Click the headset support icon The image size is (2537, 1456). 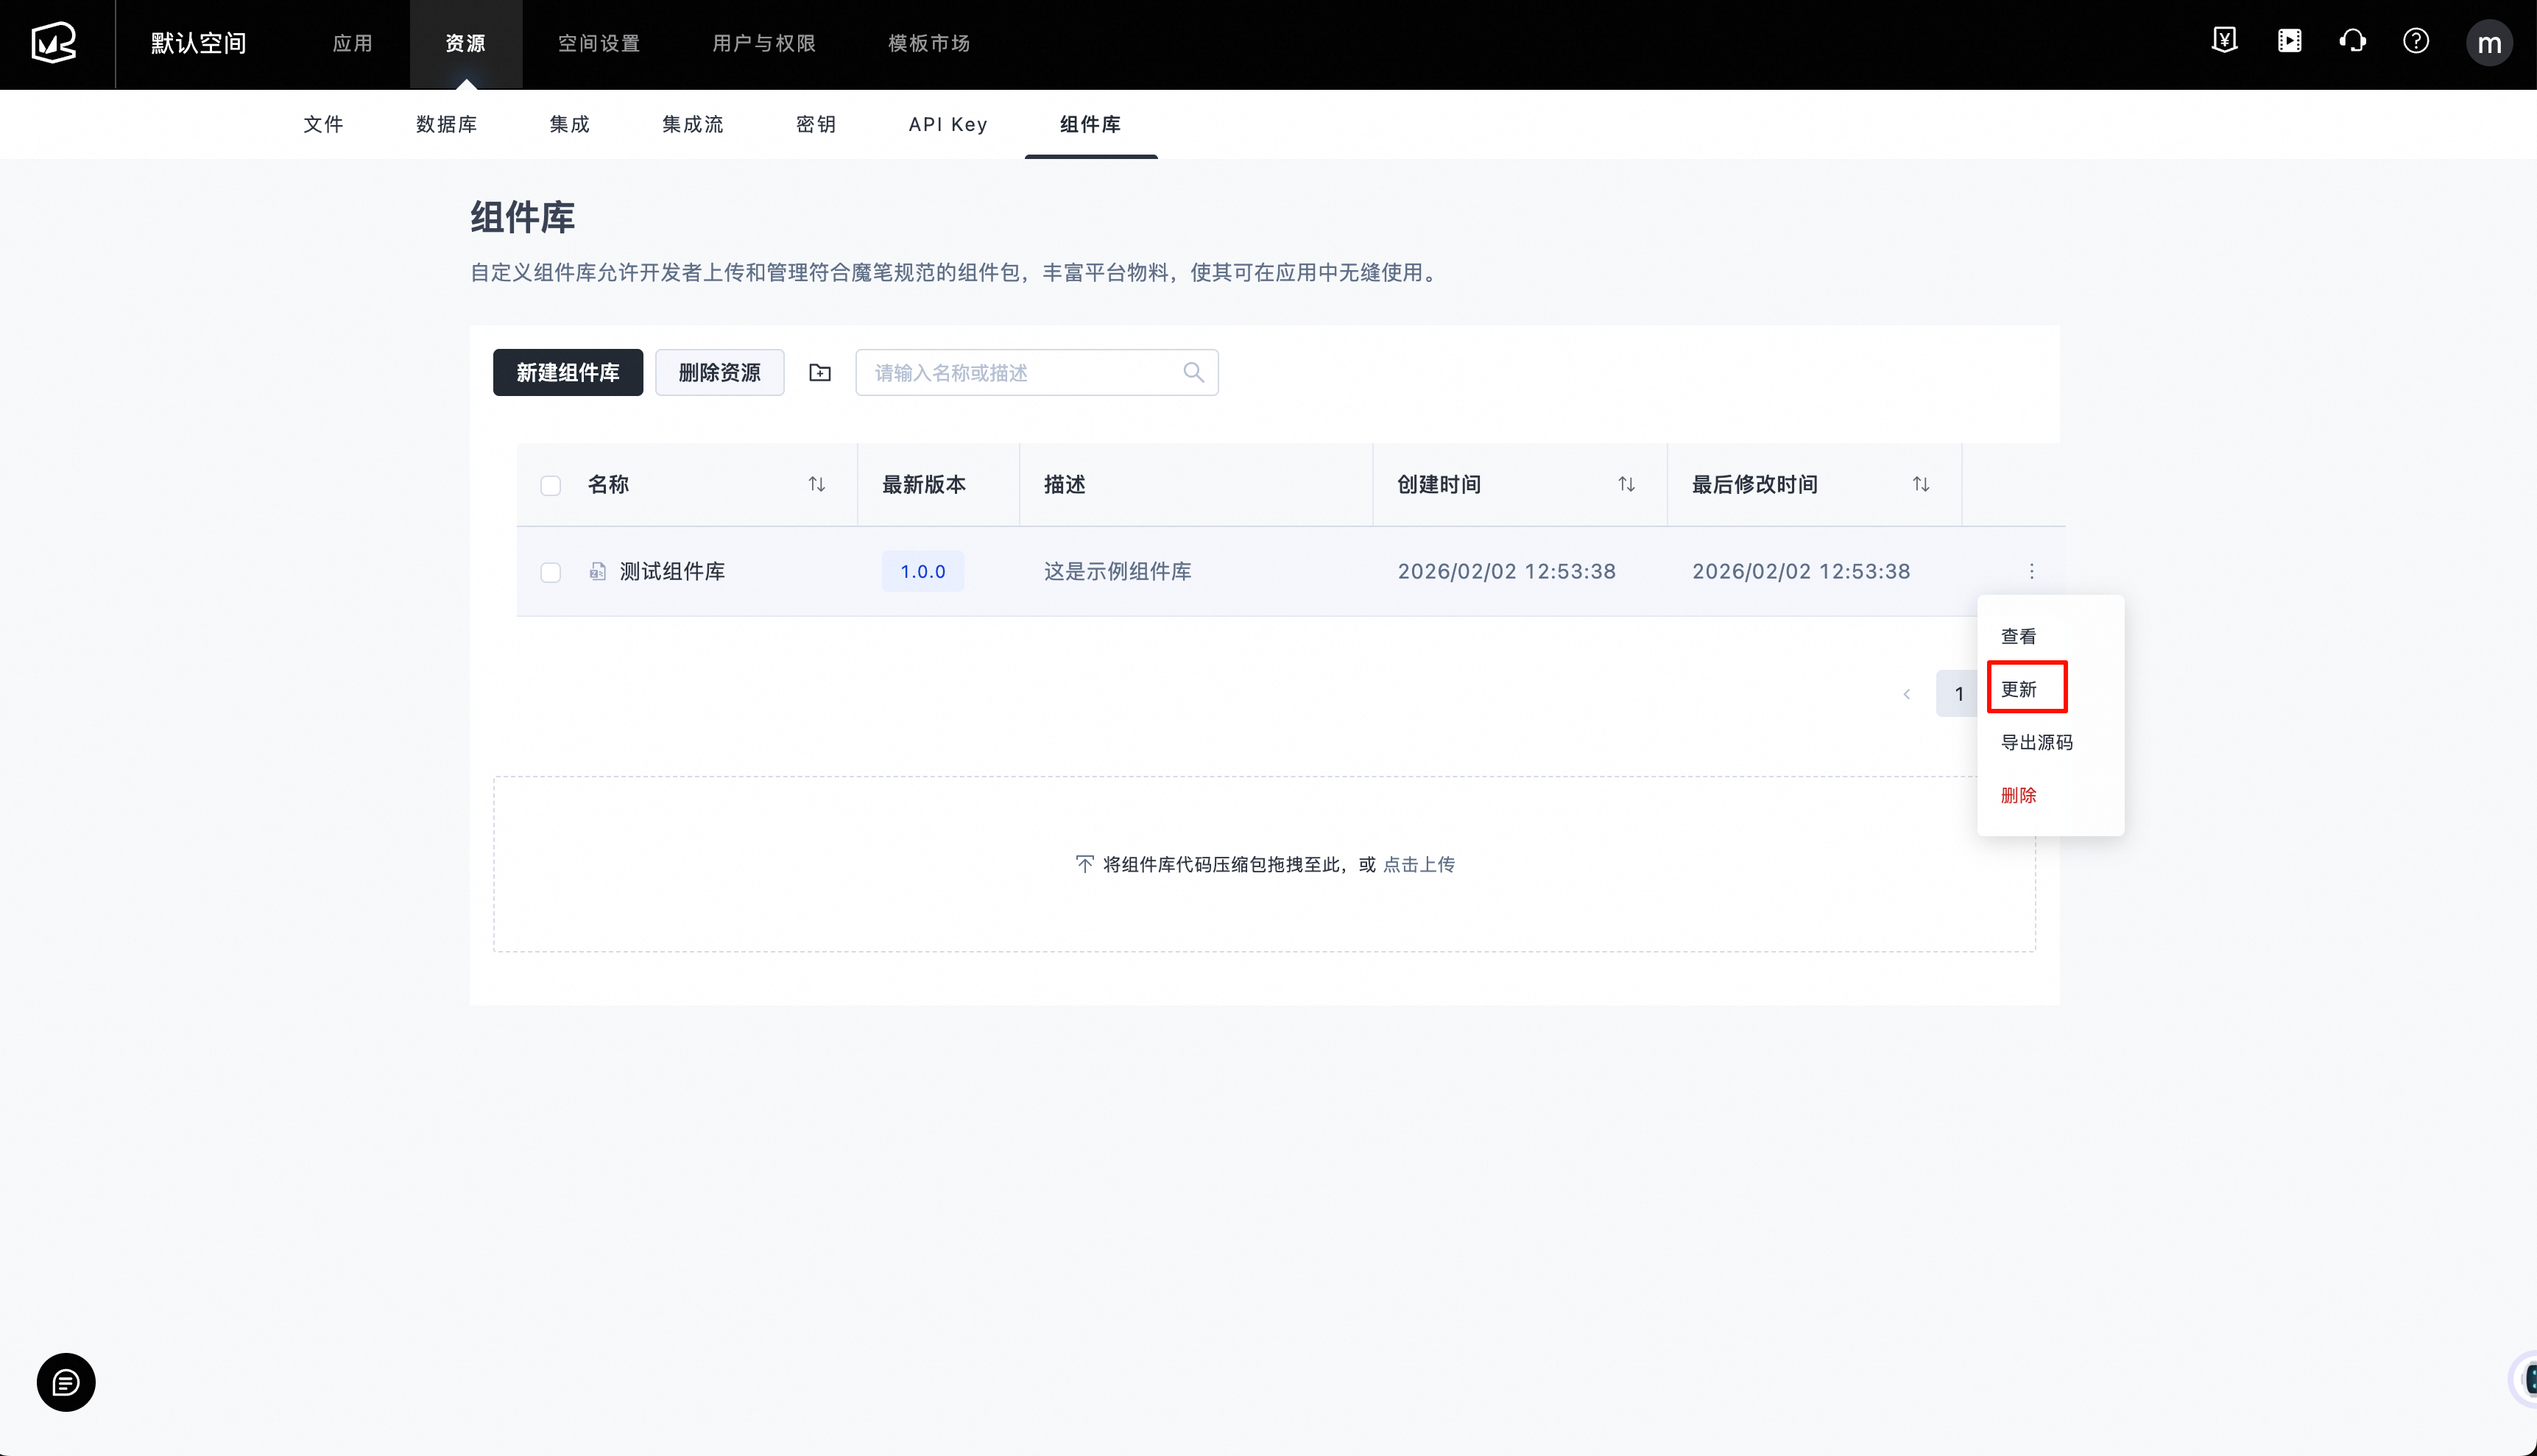2352,41
